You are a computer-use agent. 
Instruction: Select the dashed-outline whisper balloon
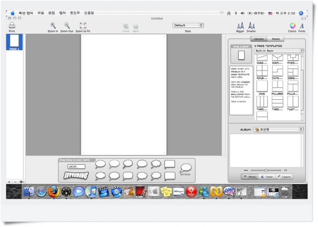coord(114,164)
